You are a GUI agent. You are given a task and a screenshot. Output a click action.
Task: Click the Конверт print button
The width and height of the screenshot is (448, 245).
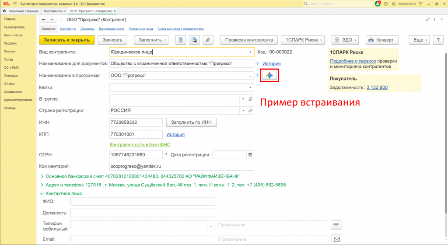pos(381,40)
